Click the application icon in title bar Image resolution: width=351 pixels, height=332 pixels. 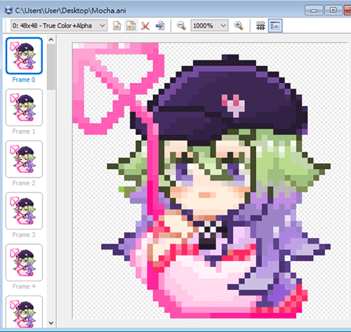coord(8,11)
